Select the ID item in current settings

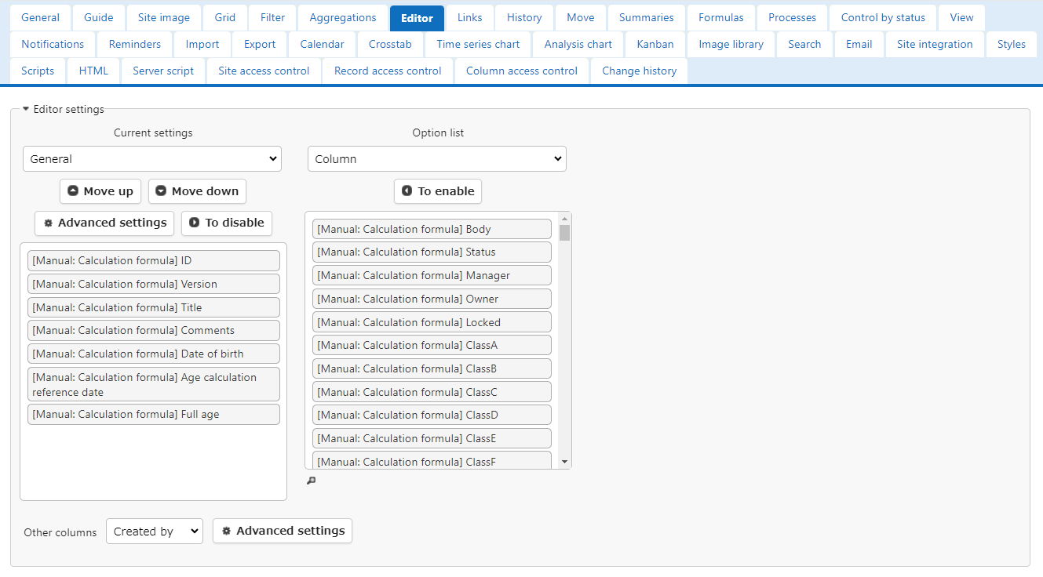click(x=154, y=260)
